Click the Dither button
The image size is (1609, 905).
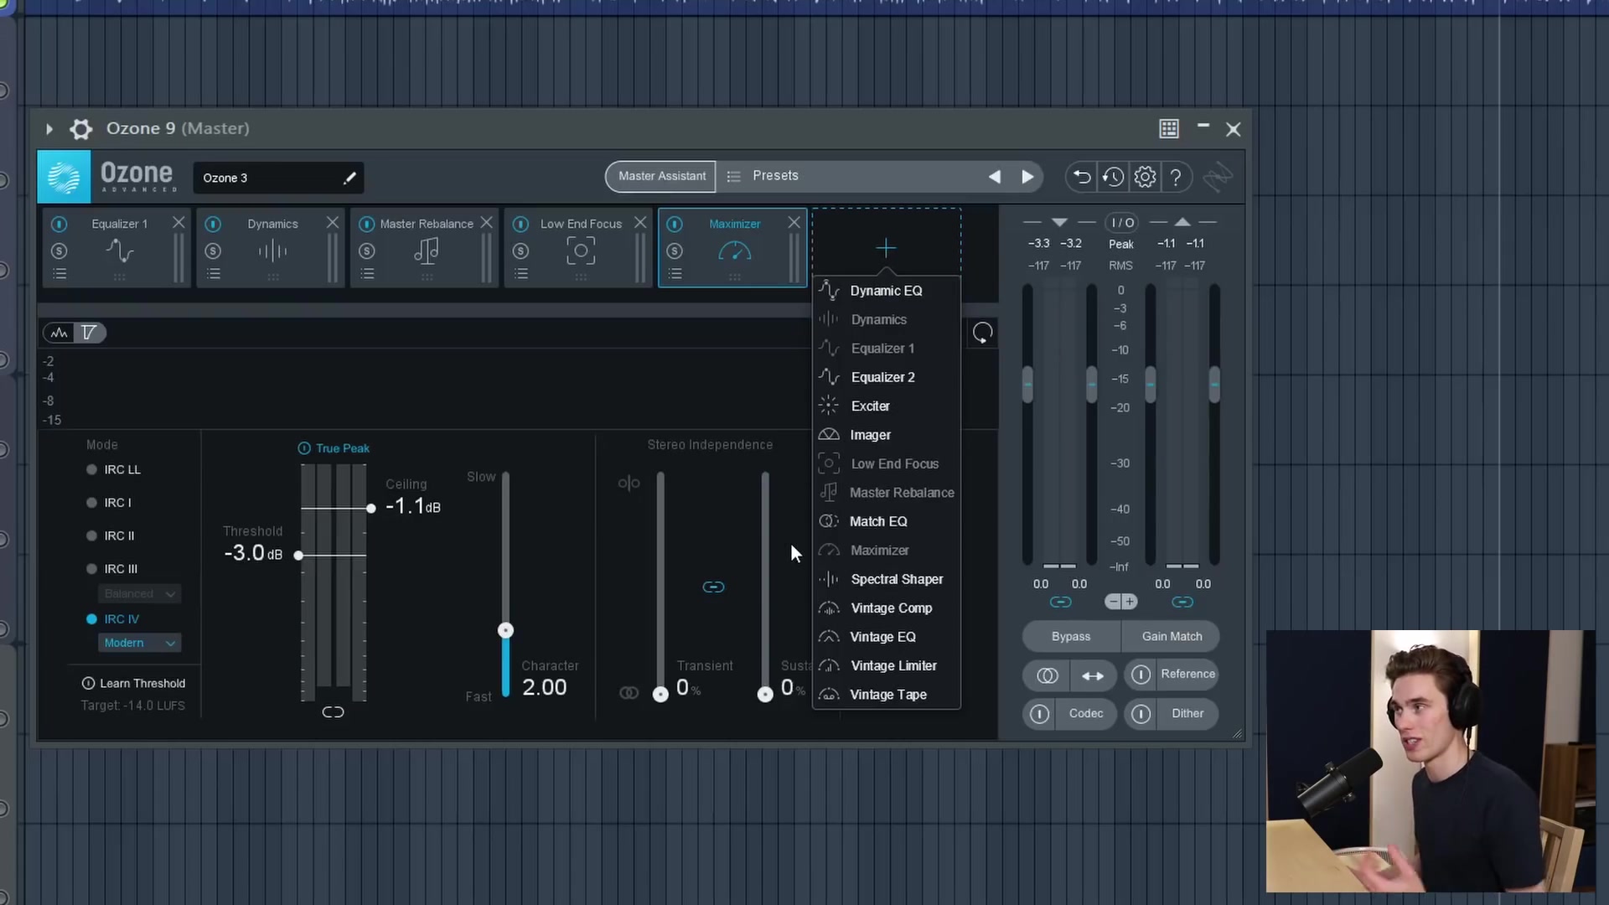click(x=1172, y=714)
